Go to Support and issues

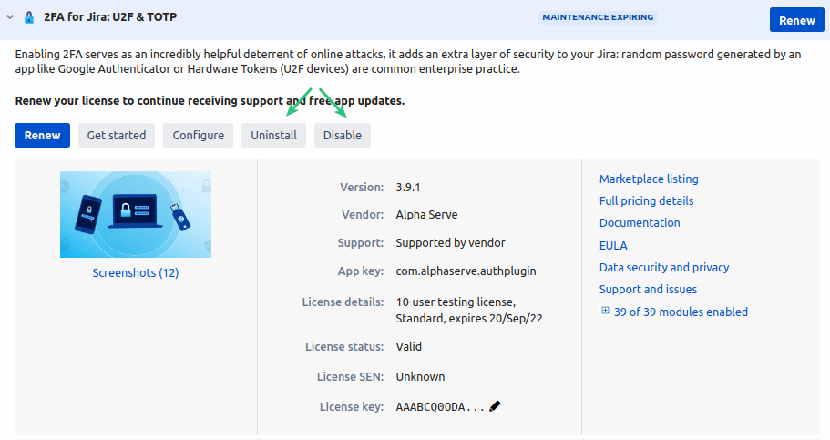(648, 289)
